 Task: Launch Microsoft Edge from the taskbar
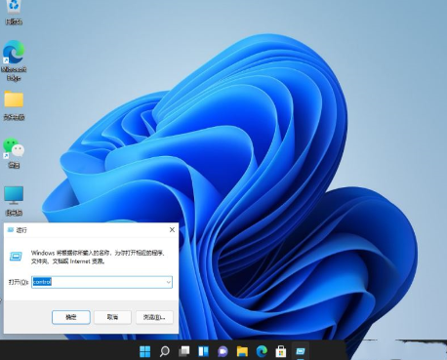tap(262, 351)
